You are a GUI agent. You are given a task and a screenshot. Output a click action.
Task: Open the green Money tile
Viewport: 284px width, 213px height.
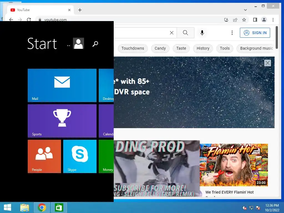106,156
